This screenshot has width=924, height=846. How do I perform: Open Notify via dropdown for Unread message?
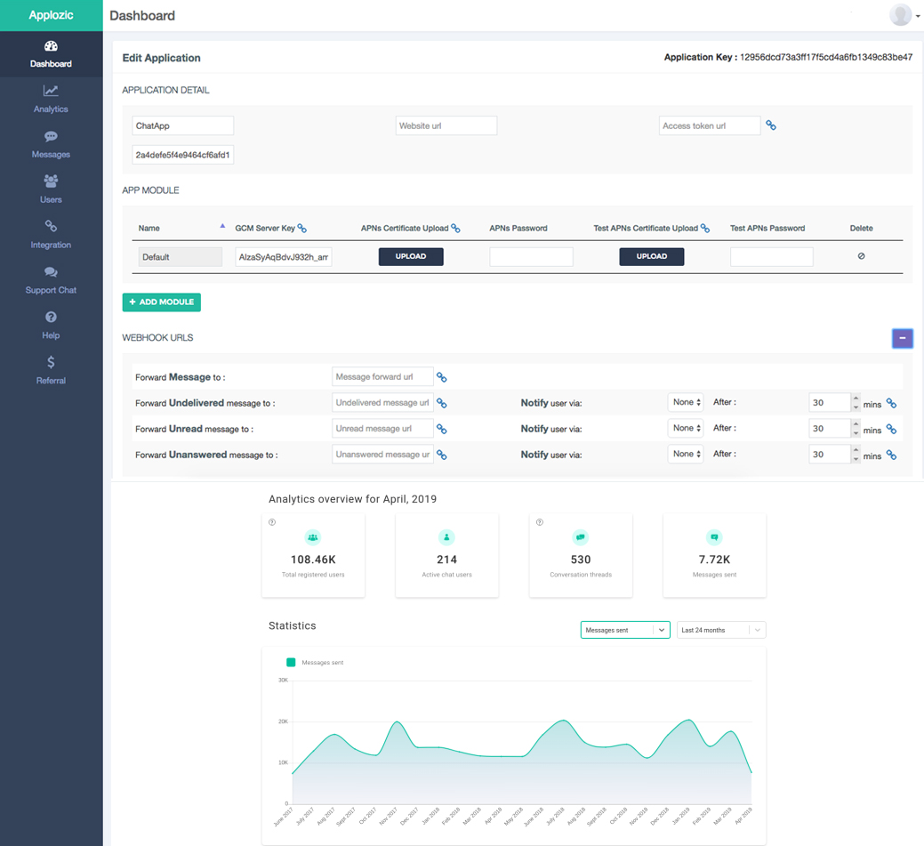[x=686, y=428]
